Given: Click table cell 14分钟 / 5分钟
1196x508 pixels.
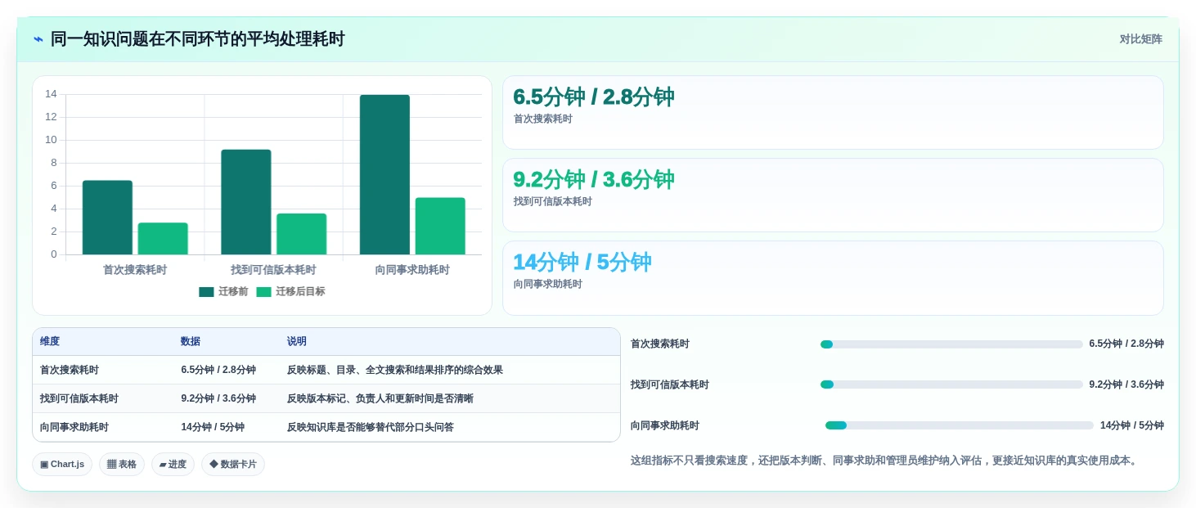Looking at the screenshot, I should (x=213, y=427).
